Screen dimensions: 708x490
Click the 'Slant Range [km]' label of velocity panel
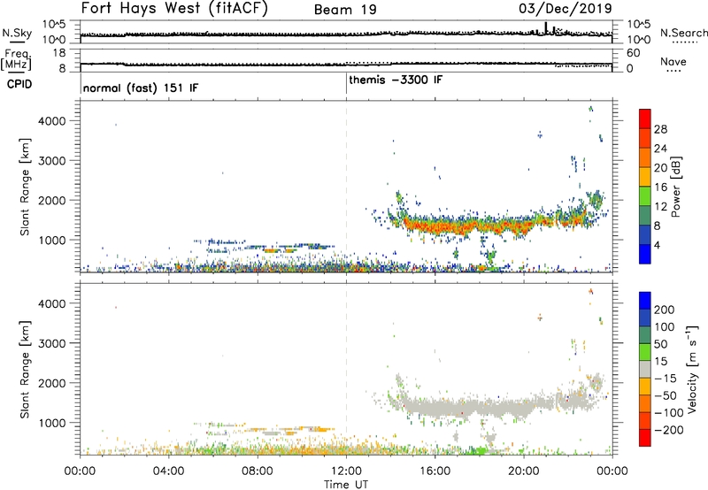[25, 370]
